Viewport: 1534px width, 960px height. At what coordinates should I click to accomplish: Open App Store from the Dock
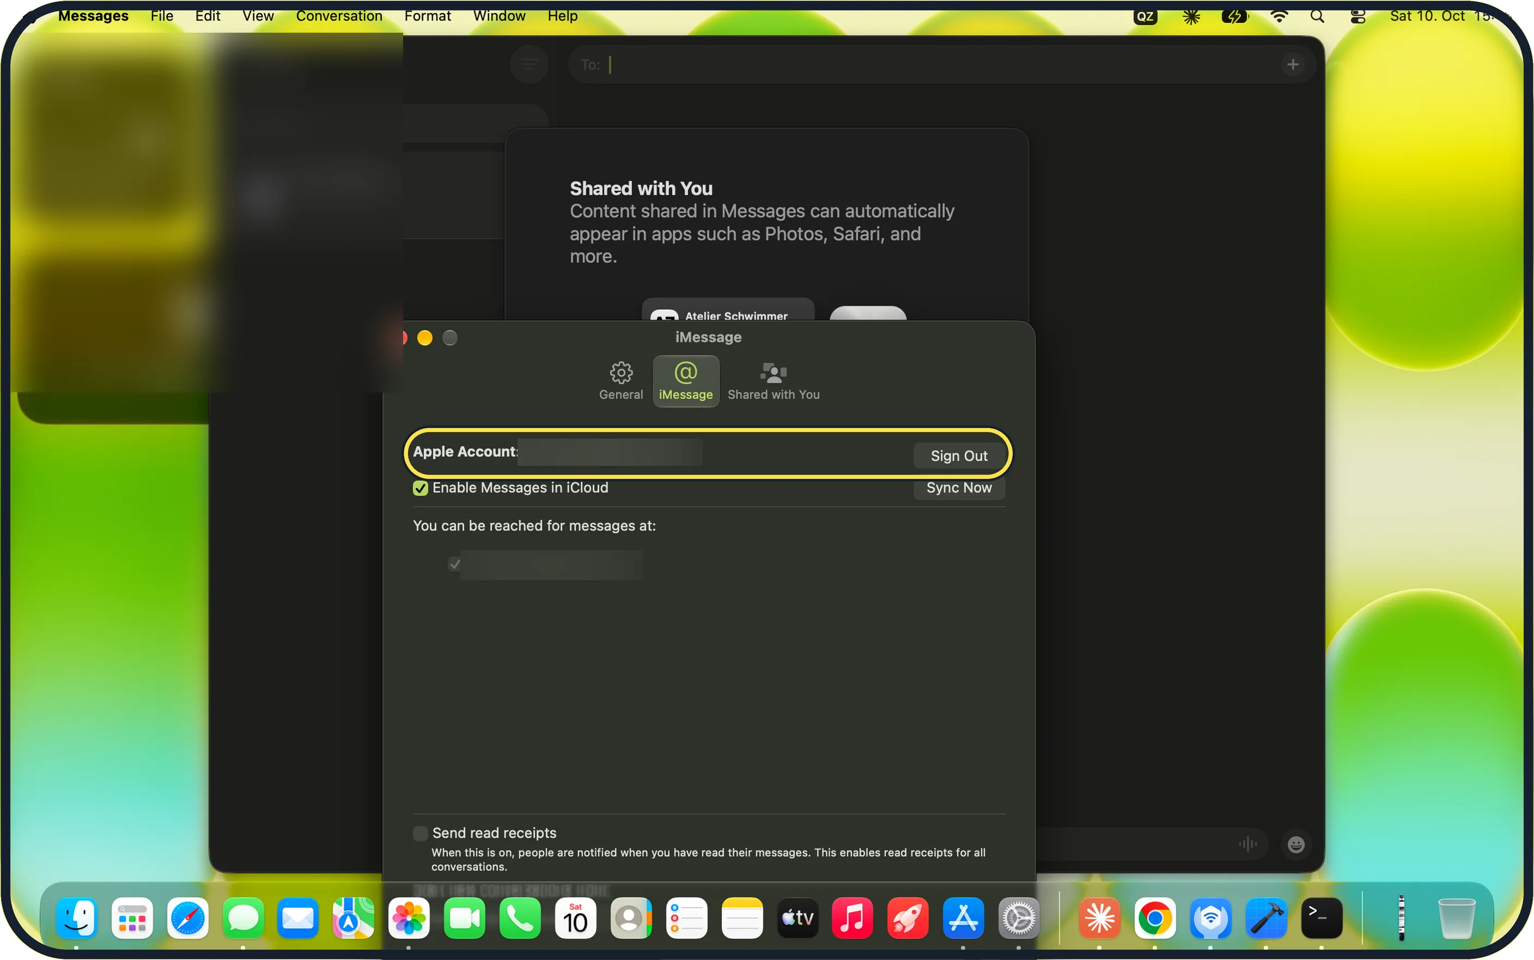pos(963,919)
